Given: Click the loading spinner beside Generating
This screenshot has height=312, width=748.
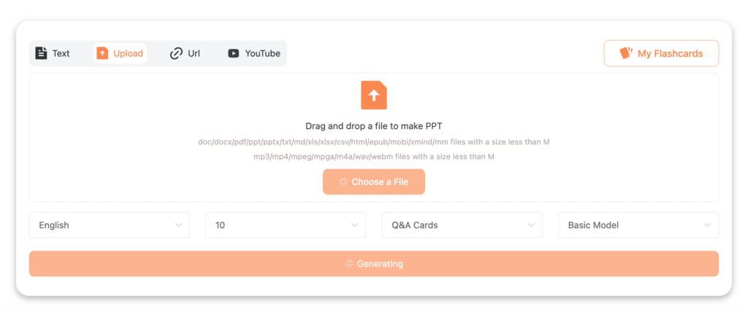Looking at the screenshot, I should pos(349,264).
